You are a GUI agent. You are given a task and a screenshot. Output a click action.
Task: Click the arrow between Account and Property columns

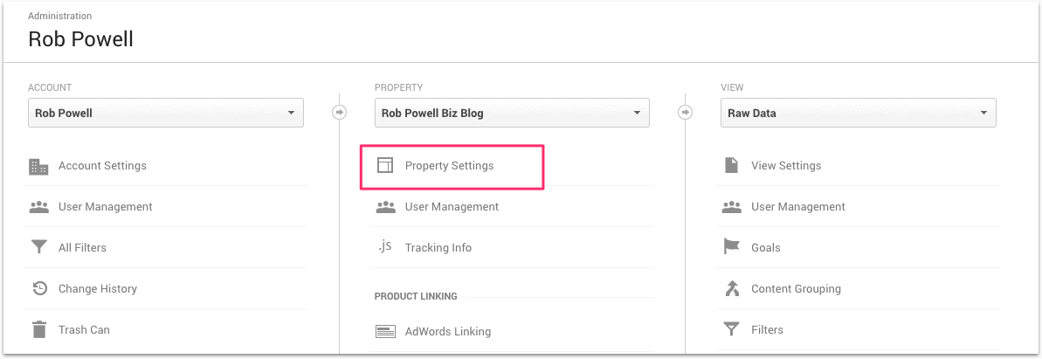[x=340, y=113]
